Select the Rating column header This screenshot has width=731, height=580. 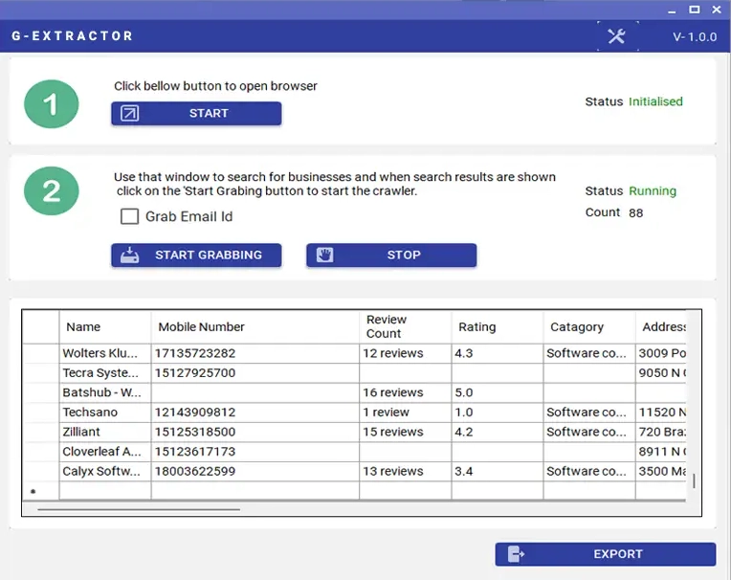(x=497, y=326)
